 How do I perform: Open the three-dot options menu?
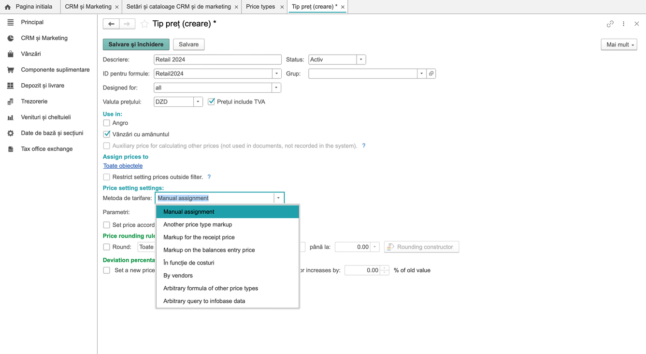pyautogui.click(x=624, y=24)
